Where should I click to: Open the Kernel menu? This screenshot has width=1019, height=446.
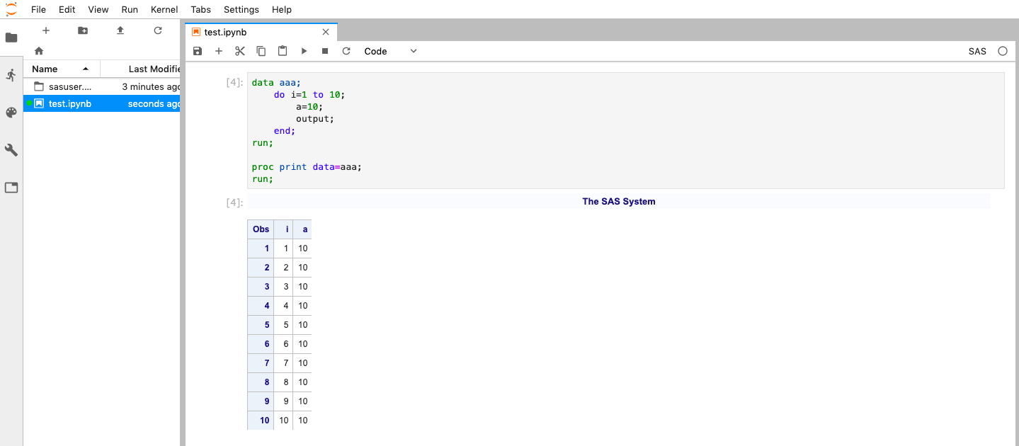(x=164, y=9)
